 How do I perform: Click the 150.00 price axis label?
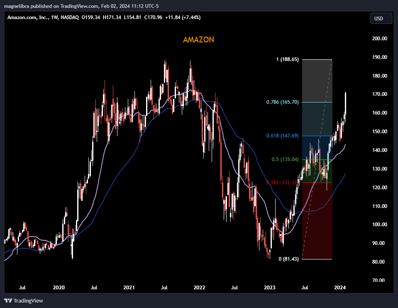pos(379,132)
